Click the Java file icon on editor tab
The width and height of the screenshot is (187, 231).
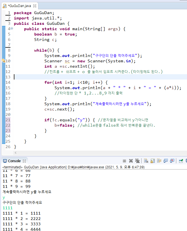[x=5, y=6]
